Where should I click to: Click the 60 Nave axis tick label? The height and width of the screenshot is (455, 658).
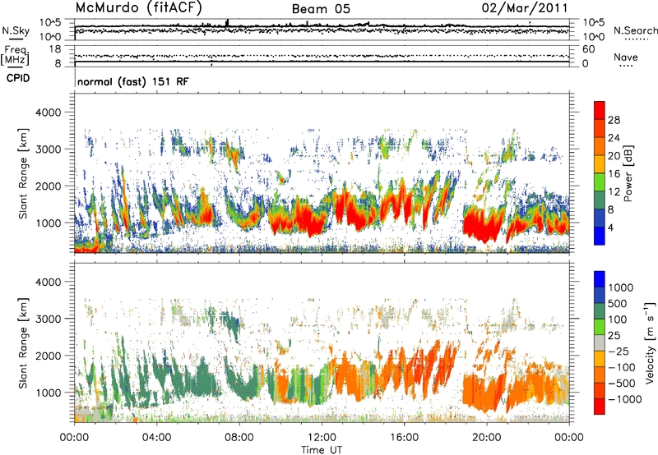point(588,49)
